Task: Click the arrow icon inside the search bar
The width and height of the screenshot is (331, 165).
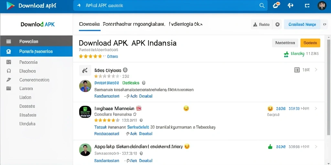Action: pos(79,6)
